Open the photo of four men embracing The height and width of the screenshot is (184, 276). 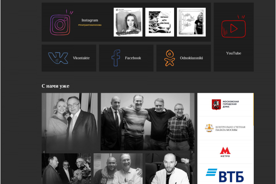148,122
